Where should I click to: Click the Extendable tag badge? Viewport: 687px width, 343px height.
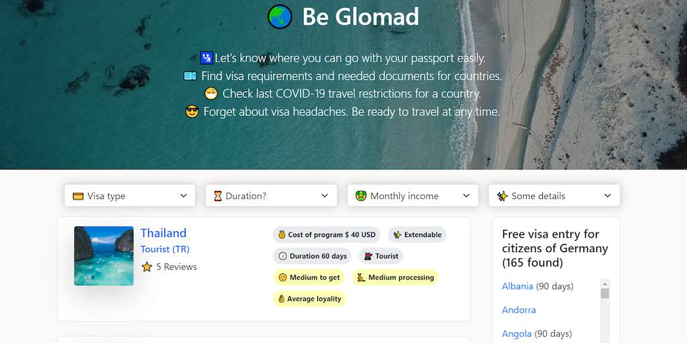point(417,235)
